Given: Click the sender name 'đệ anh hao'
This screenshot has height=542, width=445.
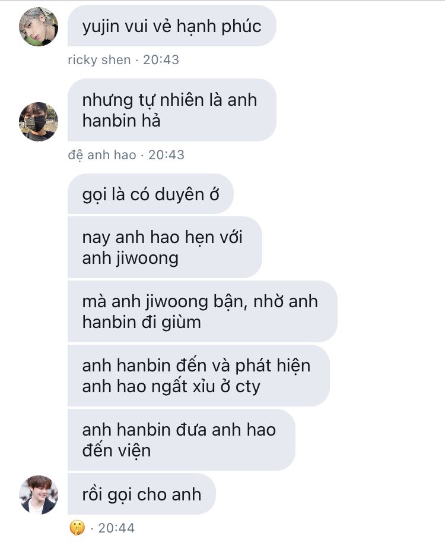Looking at the screenshot, I should (102, 155).
